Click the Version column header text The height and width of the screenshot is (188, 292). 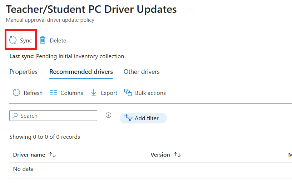(160, 155)
